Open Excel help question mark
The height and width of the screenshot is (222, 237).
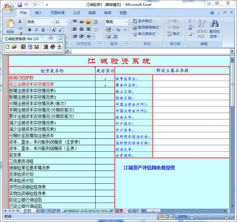coord(212,13)
